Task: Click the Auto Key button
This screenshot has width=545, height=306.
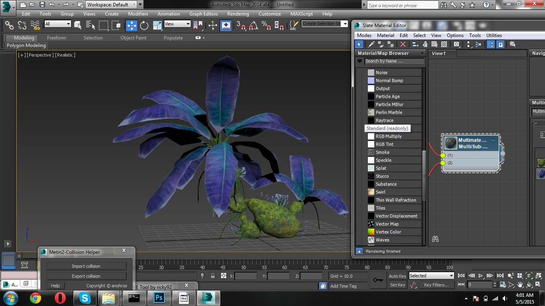Action: point(397,276)
